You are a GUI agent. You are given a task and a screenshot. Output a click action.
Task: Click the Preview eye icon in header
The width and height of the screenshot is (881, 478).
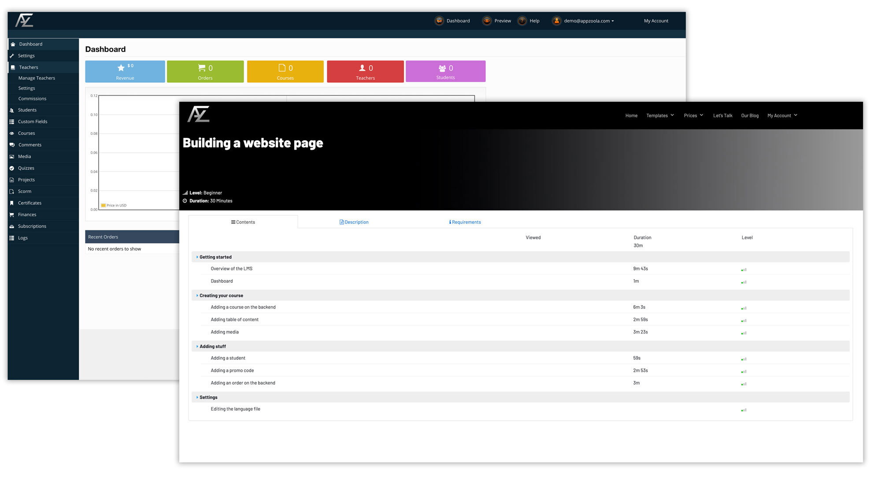click(x=487, y=21)
